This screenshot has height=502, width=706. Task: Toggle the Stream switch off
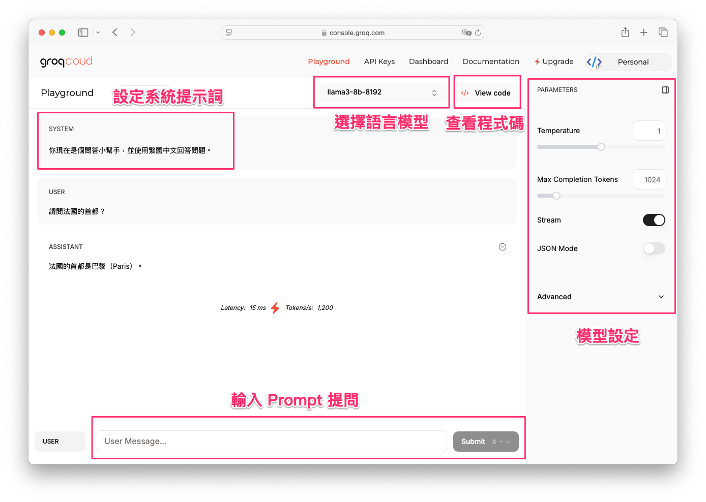coord(654,220)
